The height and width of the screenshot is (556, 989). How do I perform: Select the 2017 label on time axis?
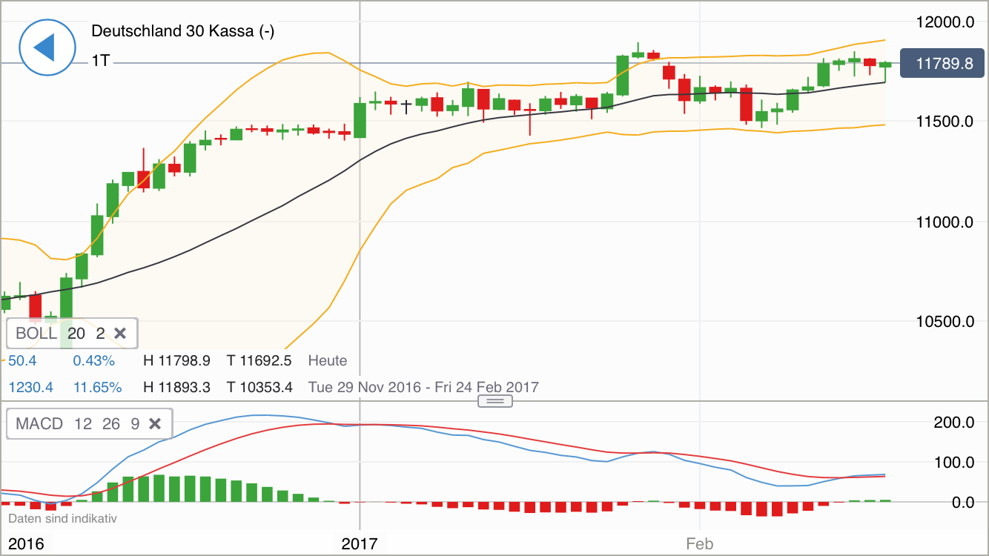pyautogui.click(x=361, y=543)
